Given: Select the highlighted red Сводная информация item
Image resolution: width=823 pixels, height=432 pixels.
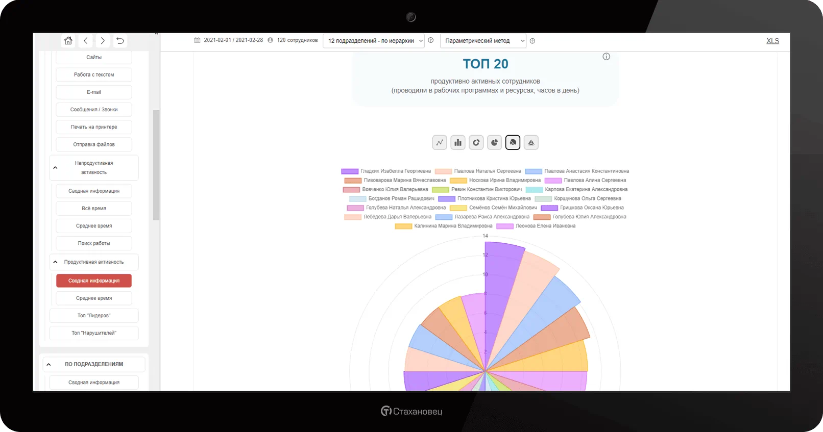Looking at the screenshot, I should (x=94, y=281).
